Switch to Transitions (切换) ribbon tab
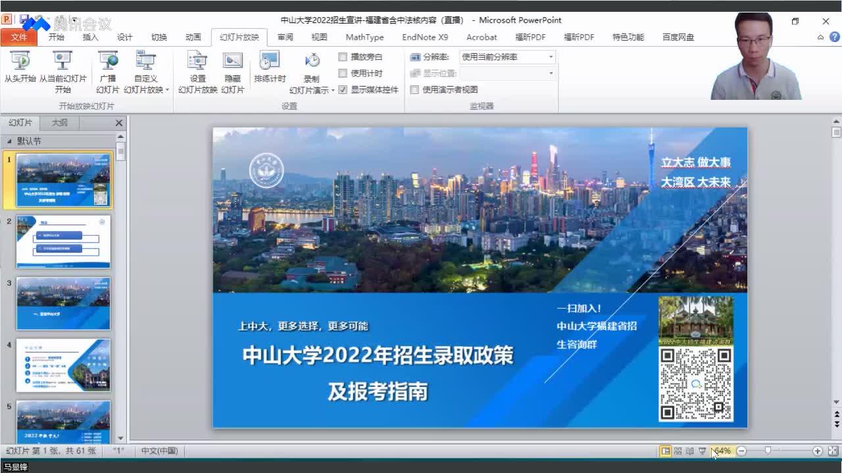This screenshot has width=842, height=473. [159, 37]
